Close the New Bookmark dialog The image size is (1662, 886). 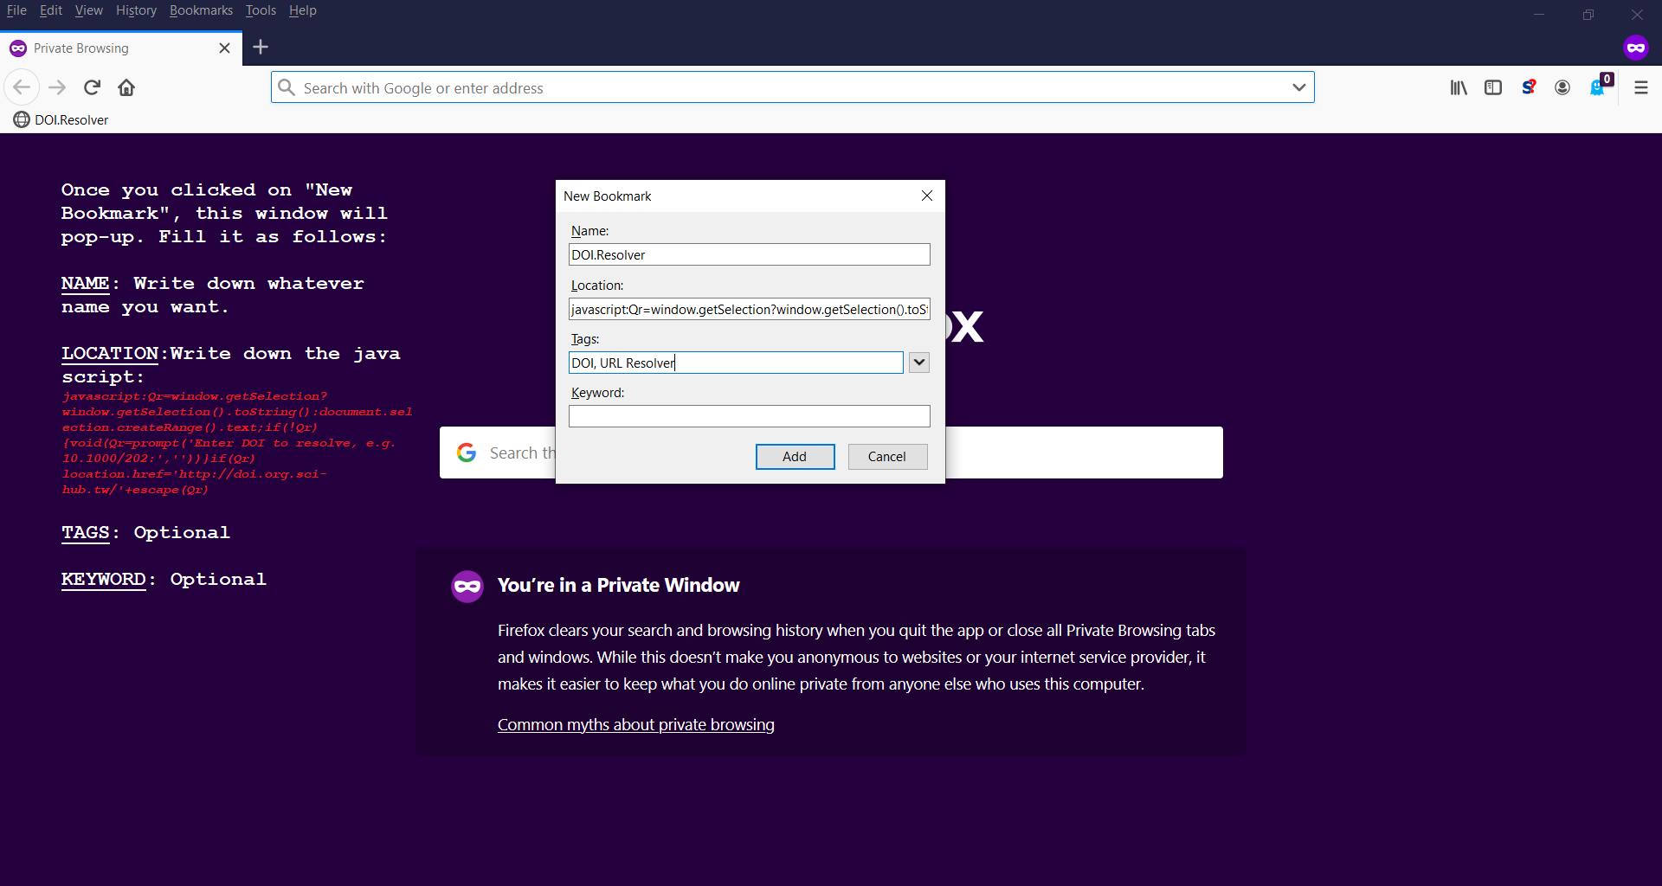[927, 196]
